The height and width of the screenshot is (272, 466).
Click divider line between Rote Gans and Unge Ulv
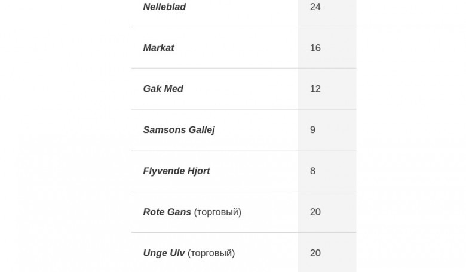click(244, 232)
